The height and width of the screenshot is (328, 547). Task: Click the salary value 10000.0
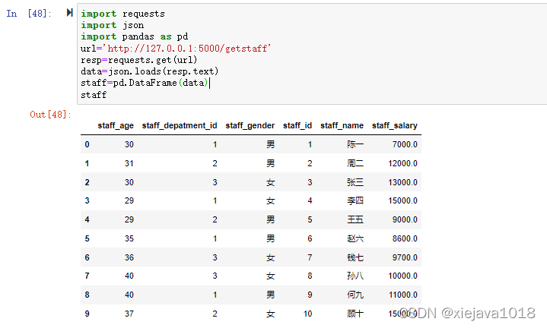(x=402, y=276)
